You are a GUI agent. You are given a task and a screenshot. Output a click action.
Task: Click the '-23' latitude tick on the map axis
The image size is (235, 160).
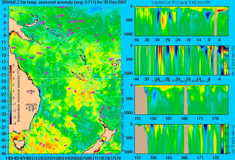(x=4, y=81)
